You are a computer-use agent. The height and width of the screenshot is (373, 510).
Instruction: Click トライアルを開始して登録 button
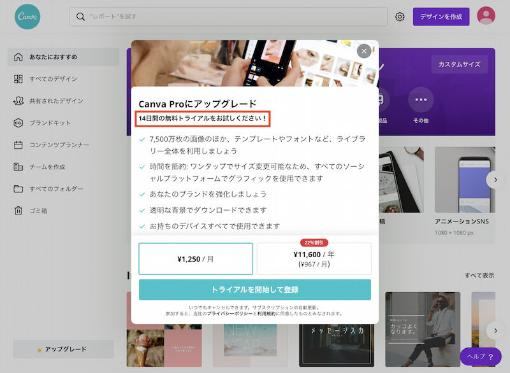click(x=254, y=290)
